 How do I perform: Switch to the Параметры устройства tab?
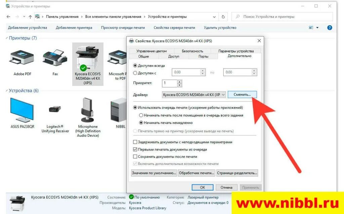[x=236, y=51]
